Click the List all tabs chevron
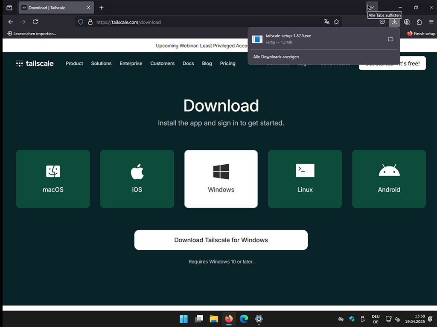This screenshot has height=327, width=437. [372, 8]
